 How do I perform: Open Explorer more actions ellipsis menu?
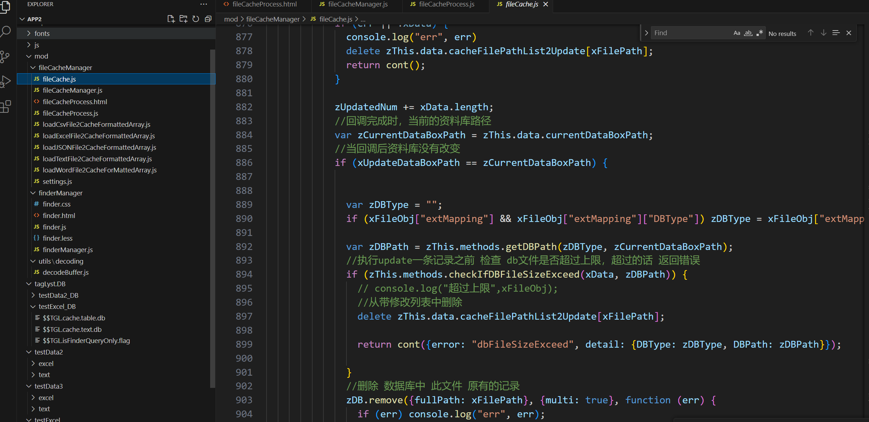click(204, 4)
